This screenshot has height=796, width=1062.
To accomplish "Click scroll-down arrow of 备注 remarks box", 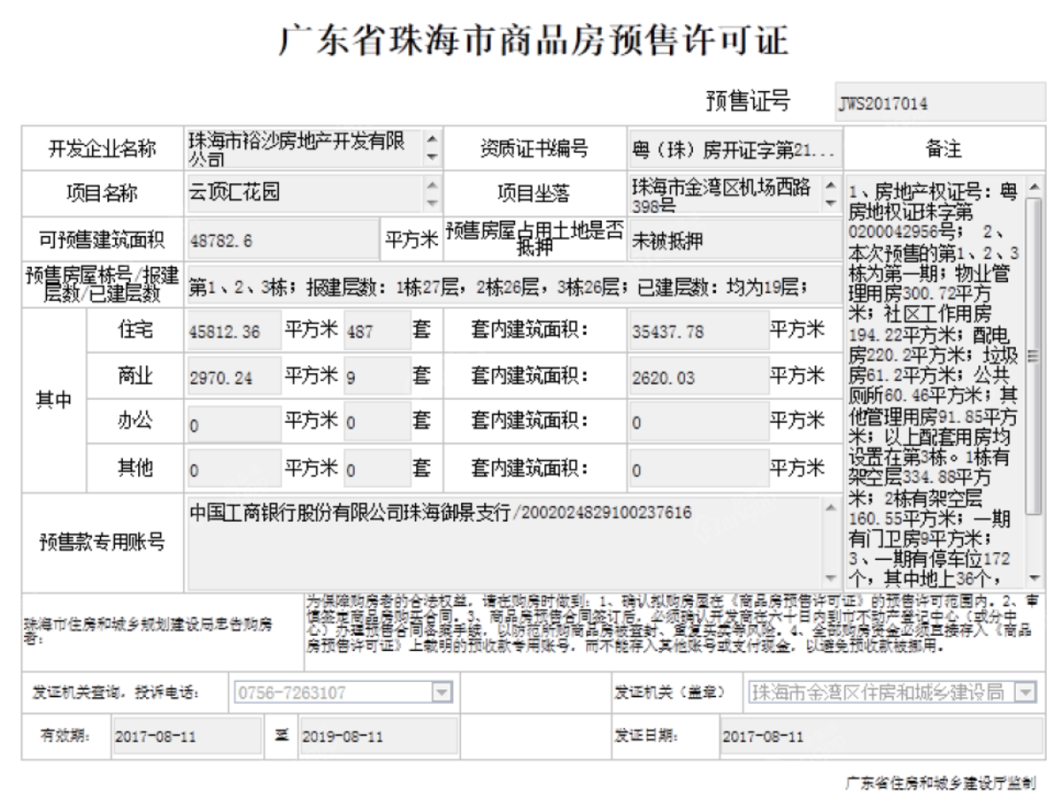I will click(1036, 578).
